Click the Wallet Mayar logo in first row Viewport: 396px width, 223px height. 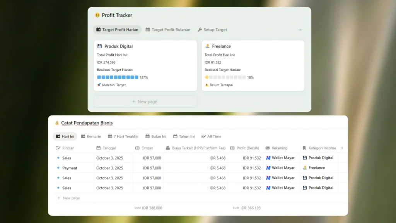[x=268, y=158]
